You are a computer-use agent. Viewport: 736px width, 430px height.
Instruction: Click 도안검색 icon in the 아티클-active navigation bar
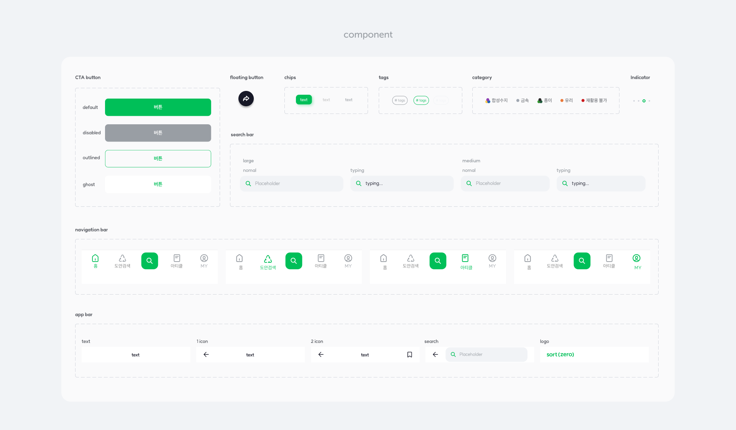point(411,258)
